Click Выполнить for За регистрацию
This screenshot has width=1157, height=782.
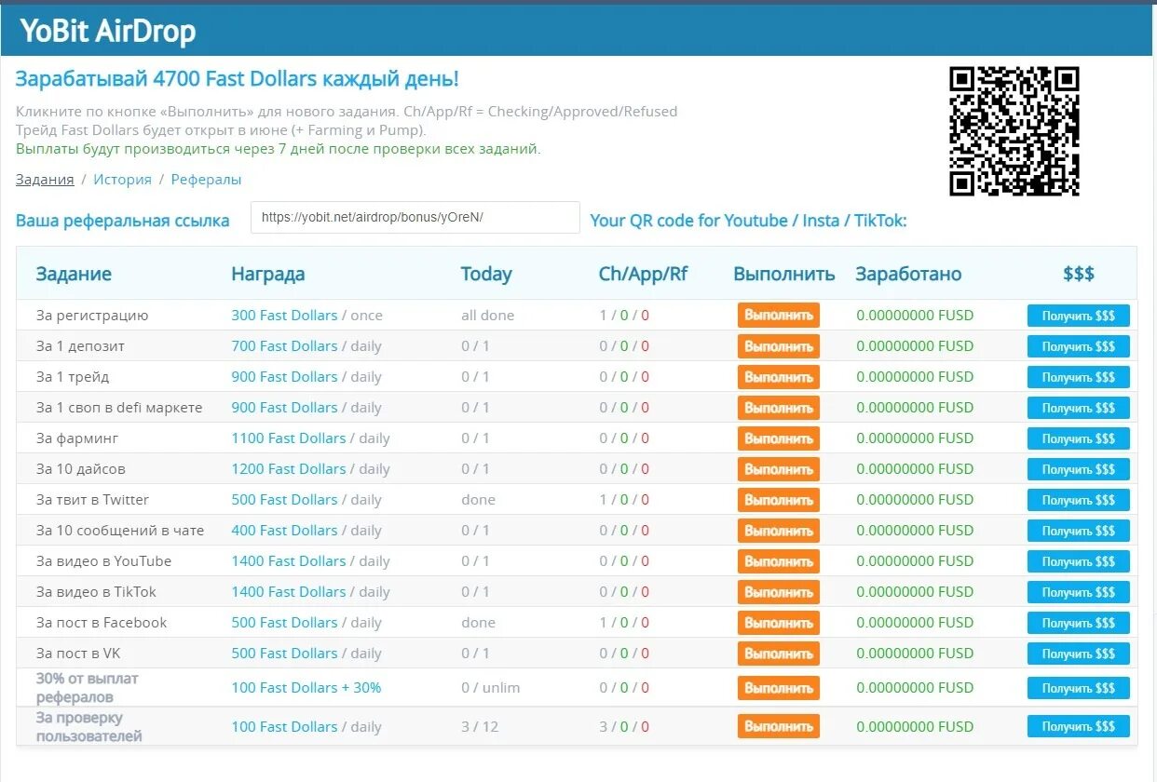click(779, 316)
